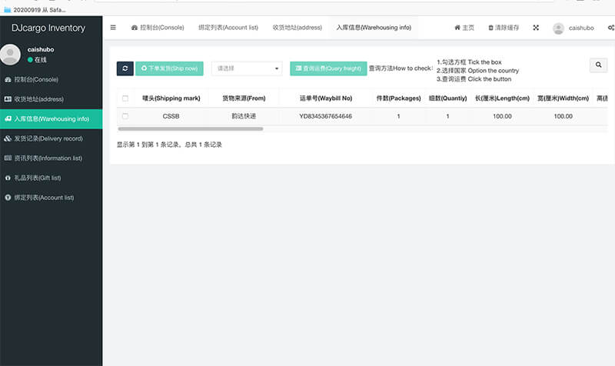
Task: Open 控制台(Console) in sidebar
Action: click(51, 79)
